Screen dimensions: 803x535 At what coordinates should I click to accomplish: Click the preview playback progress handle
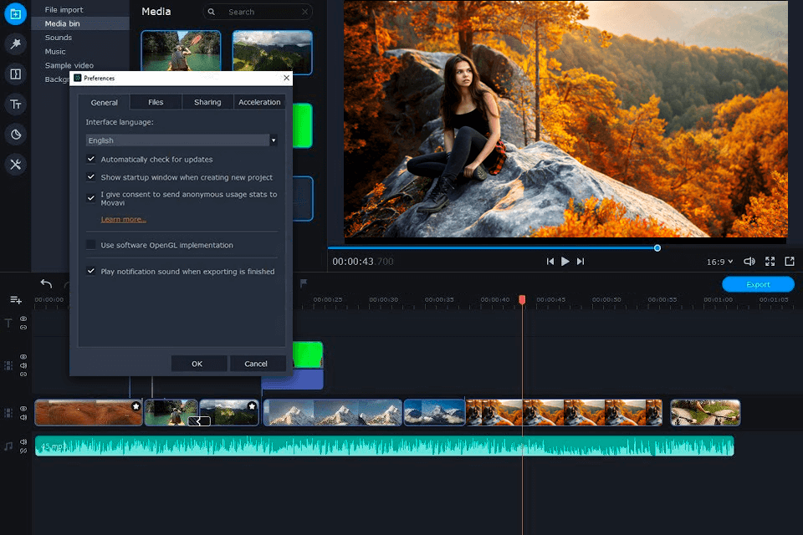pos(657,247)
